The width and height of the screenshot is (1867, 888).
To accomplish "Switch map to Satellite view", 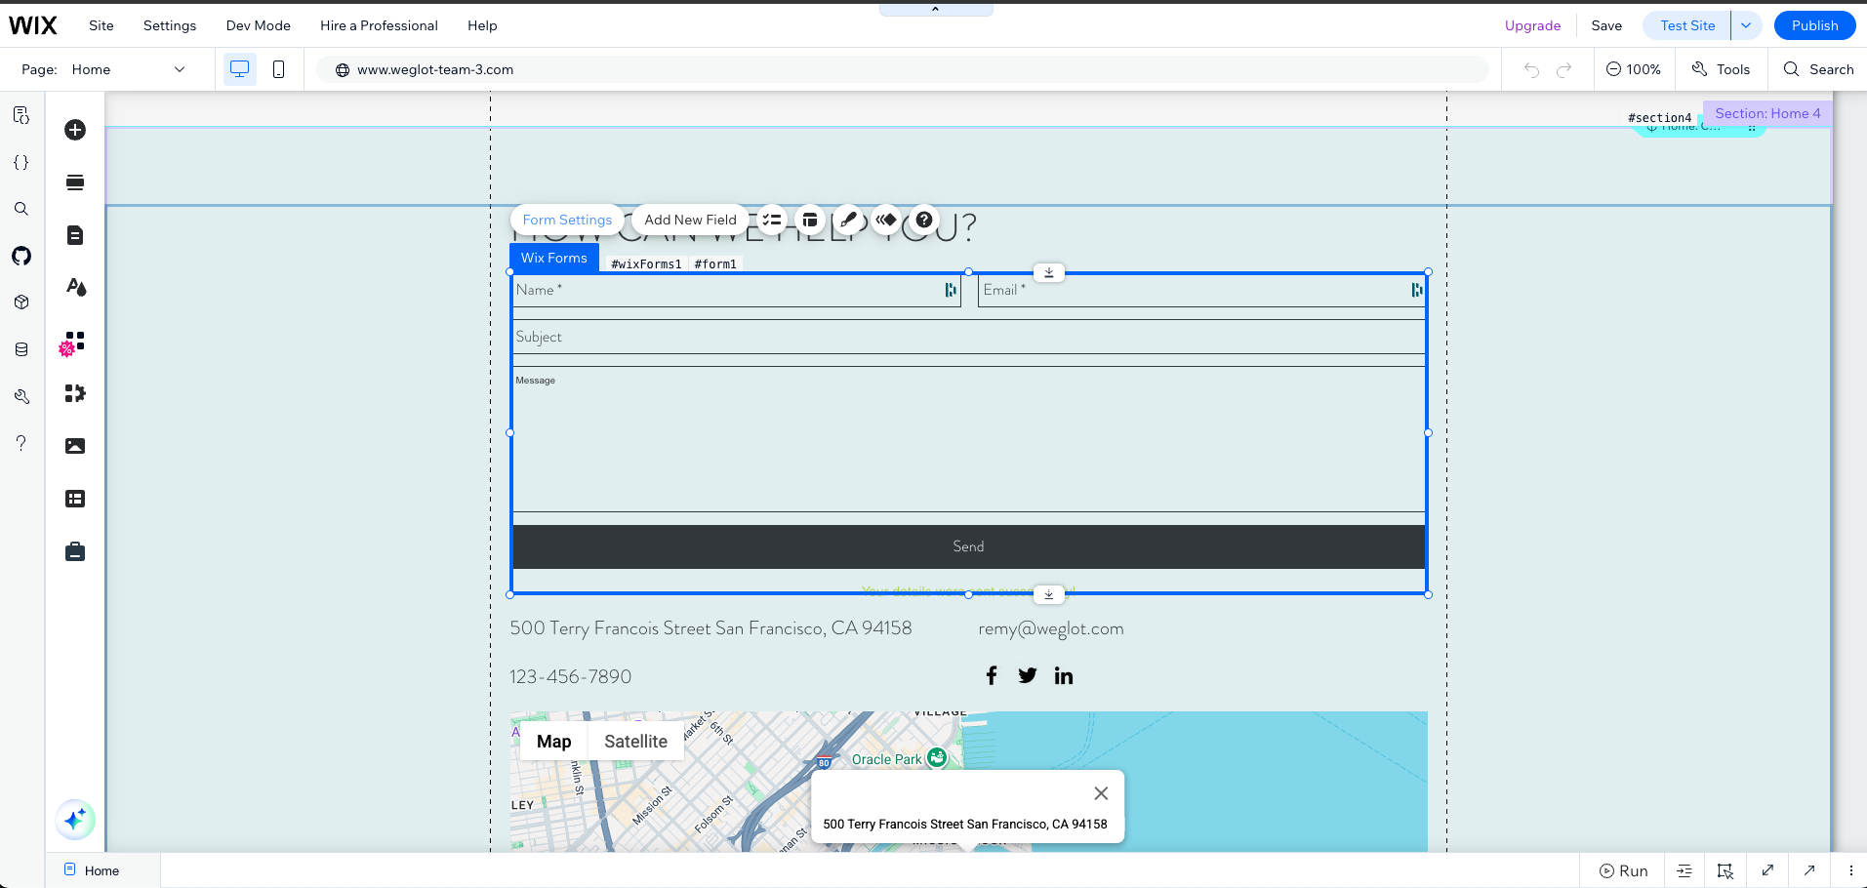I will [x=635, y=742].
